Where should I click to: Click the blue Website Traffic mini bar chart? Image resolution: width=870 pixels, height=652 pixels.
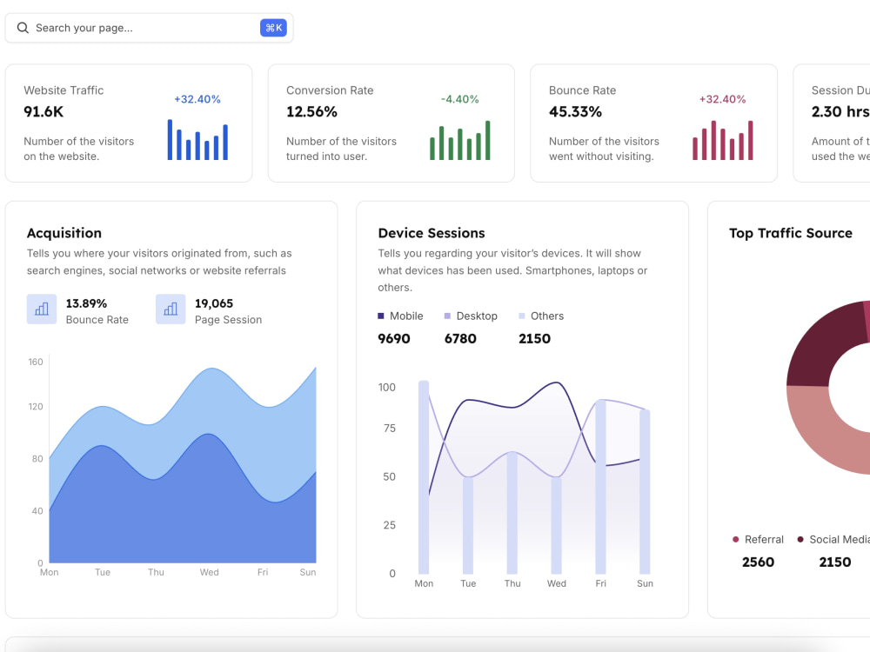tap(197, 140)
